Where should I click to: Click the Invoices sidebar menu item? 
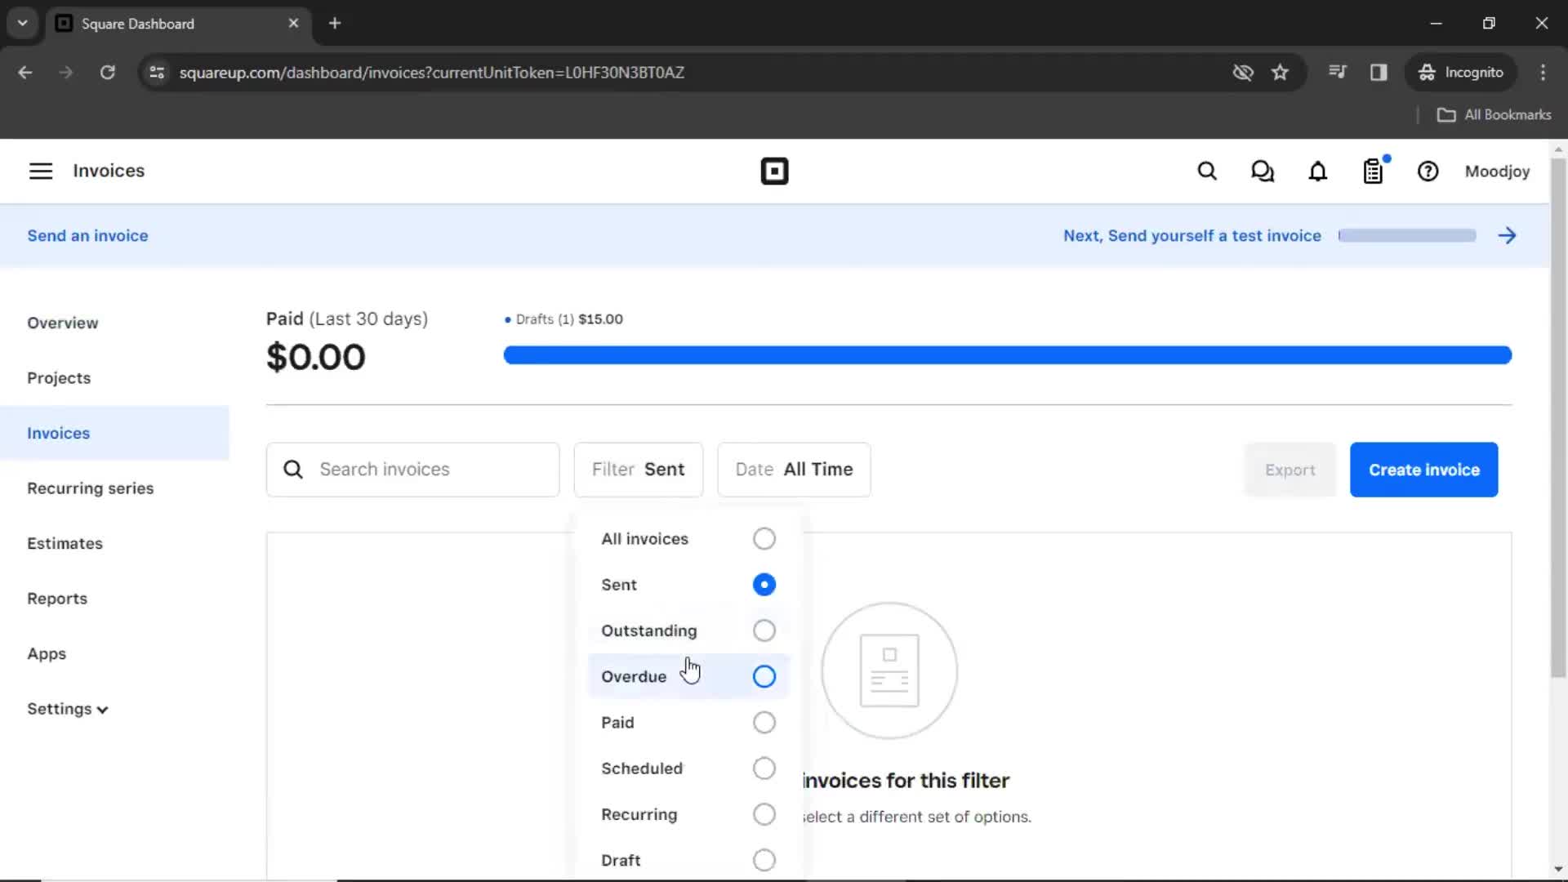(58, 433)
